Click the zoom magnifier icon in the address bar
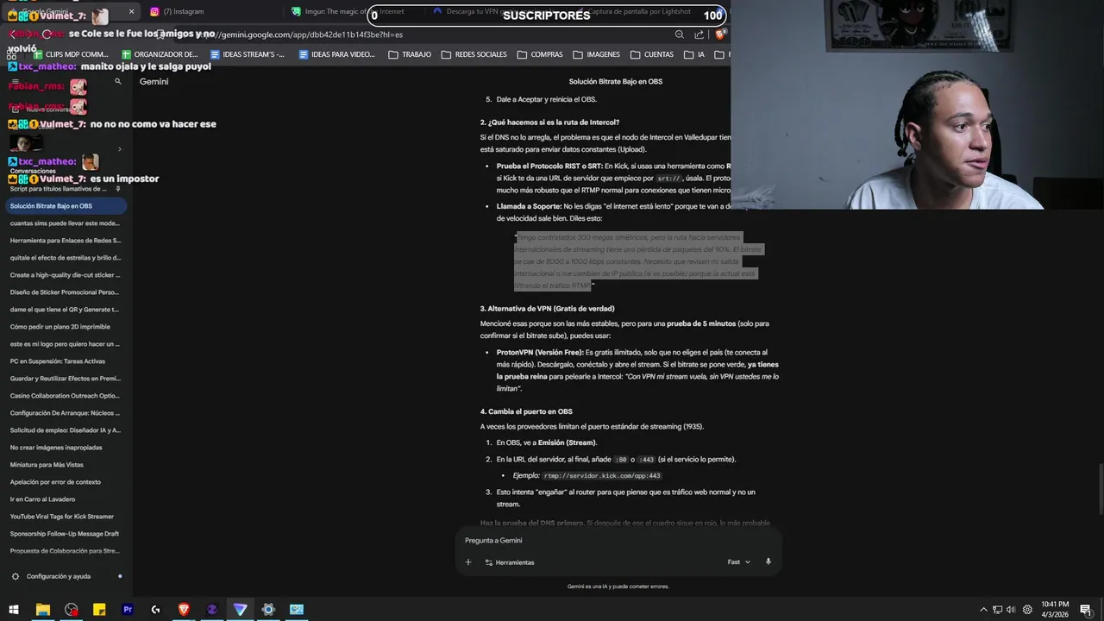The height and width of the screenshot is (621, 1104). coord(679,34)
